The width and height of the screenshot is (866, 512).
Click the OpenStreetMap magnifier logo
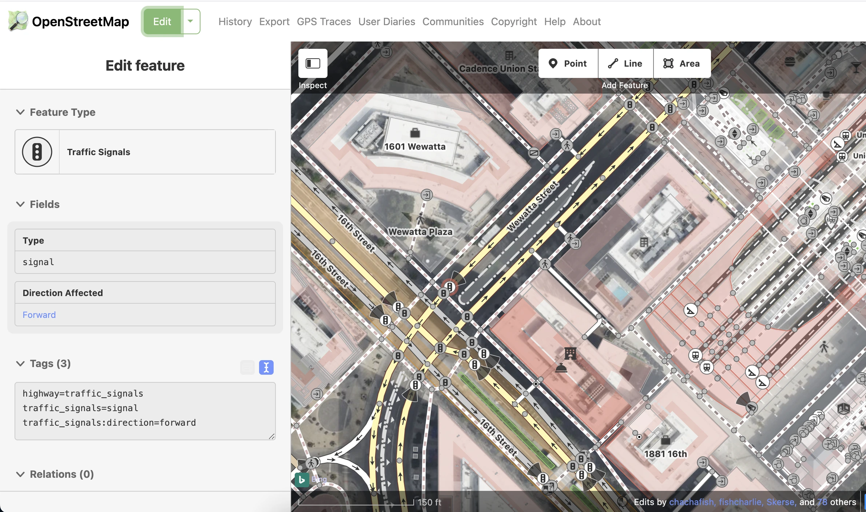click(x=18, y=21)
